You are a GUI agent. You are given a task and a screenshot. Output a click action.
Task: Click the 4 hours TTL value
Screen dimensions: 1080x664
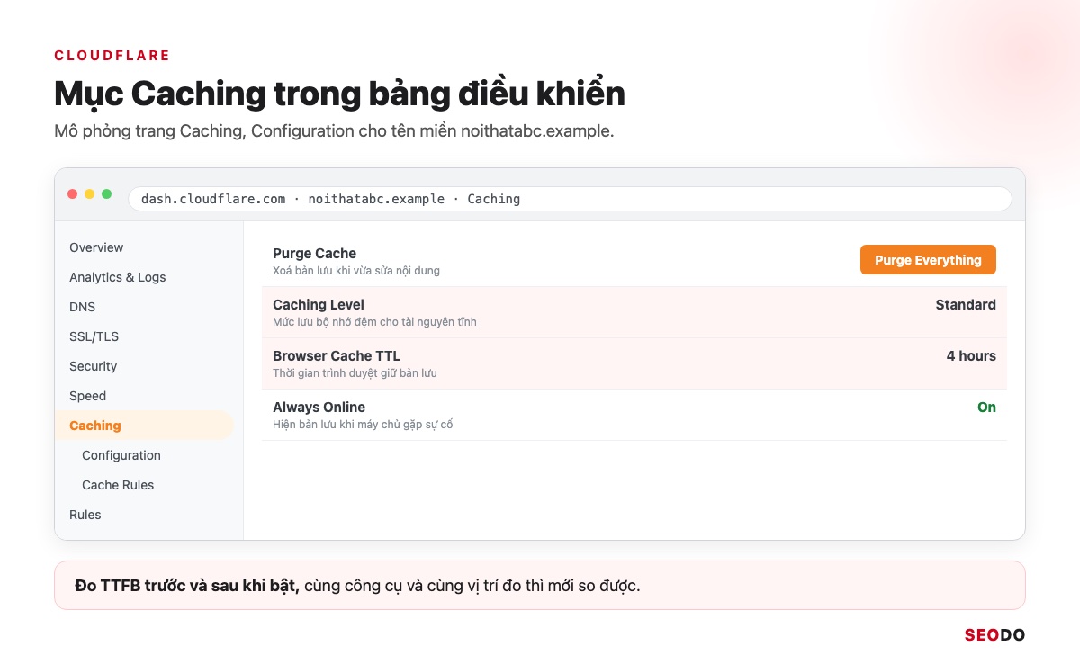tap(971, 356)
